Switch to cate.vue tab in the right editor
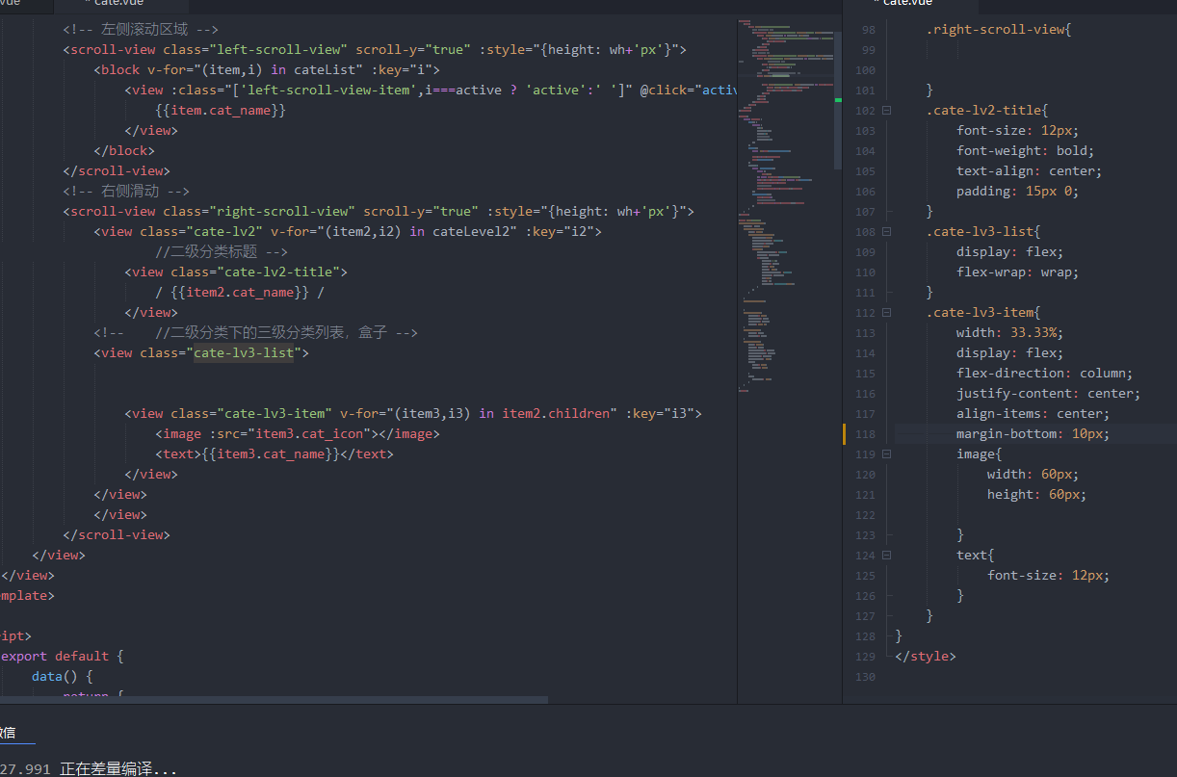Image resolution: width=1177 pixels, height=777 pixels. pyautogui.click(x=908, y=4)
